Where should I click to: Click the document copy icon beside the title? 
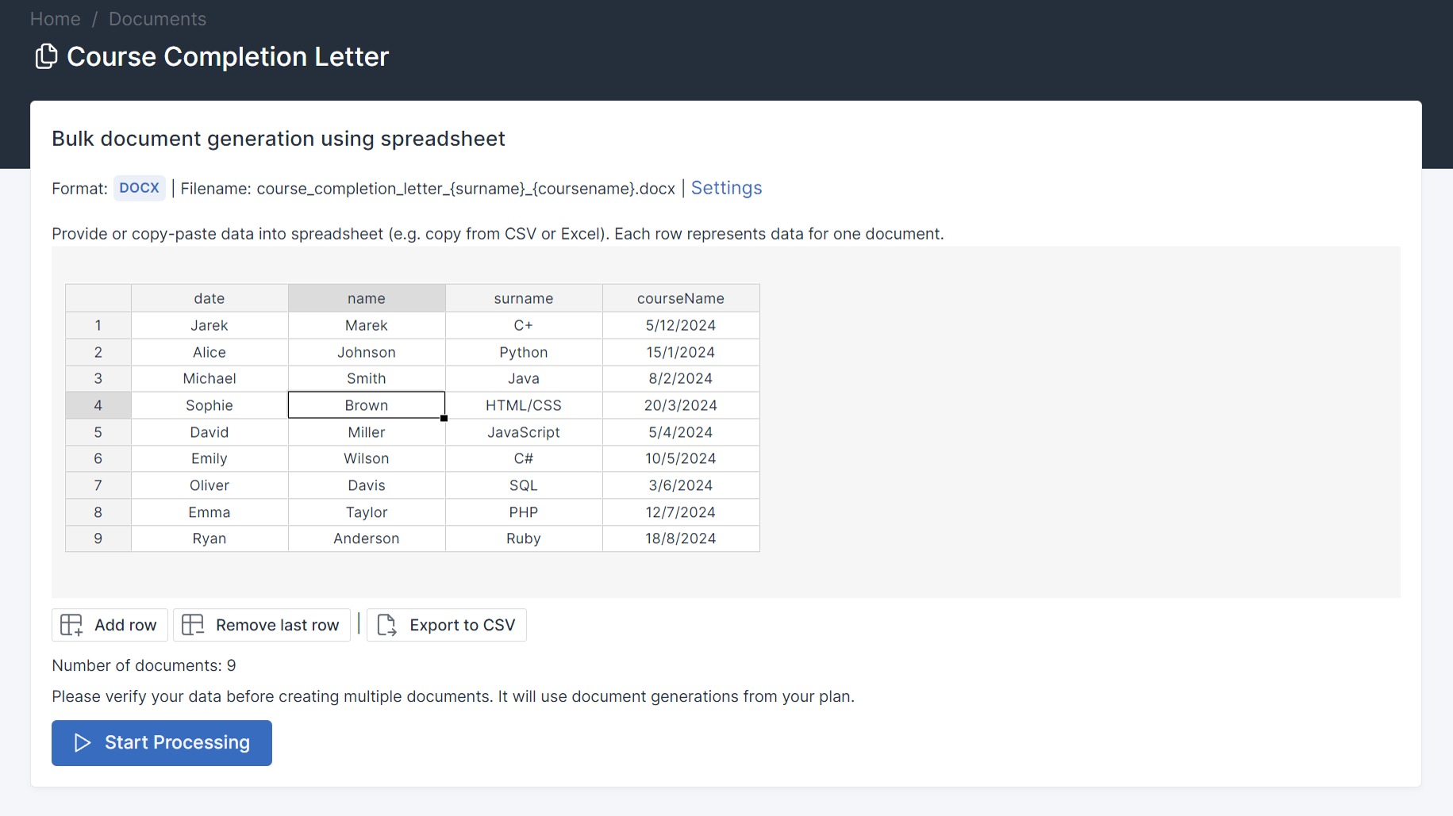point(46,56)
